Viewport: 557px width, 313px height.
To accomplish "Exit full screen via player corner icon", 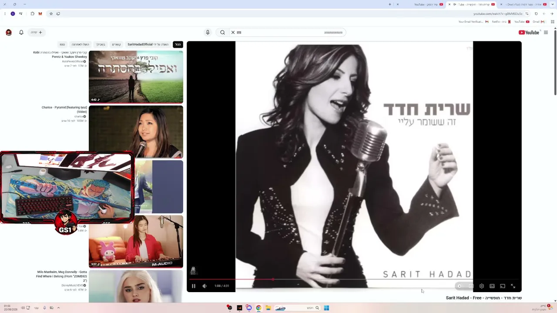I will [x=513, y=286].
